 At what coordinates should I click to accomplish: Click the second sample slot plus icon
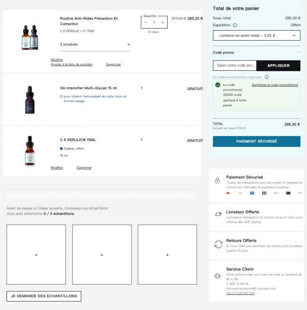pos(102,255)
